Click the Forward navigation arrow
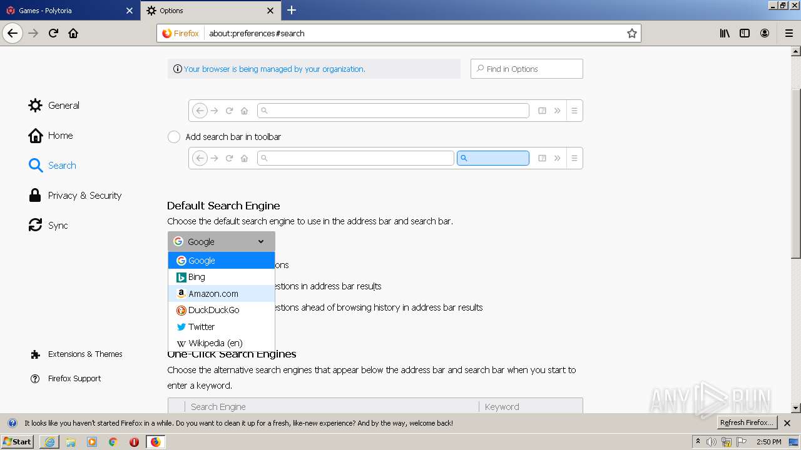Viewport: 801px width, 450px height. 34,33
